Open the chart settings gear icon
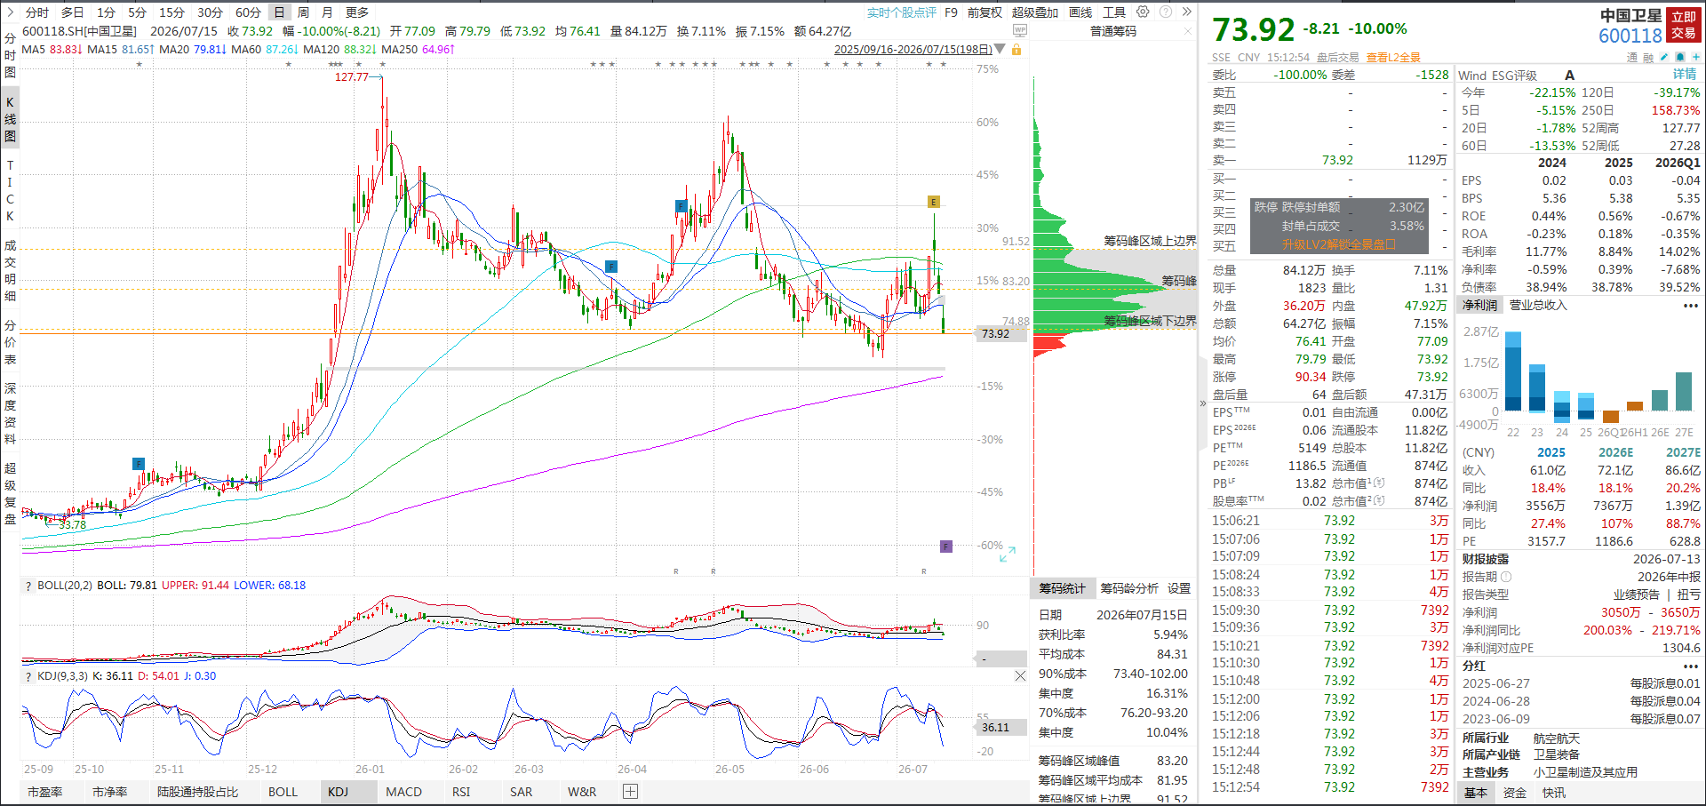 pyautogui.click(x=1143, y=12)
